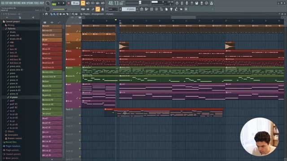Image resolution: width=287 pixels, height=161 pixels.
Task: Toggle step editing mode
Action: [x=93, y=9]
